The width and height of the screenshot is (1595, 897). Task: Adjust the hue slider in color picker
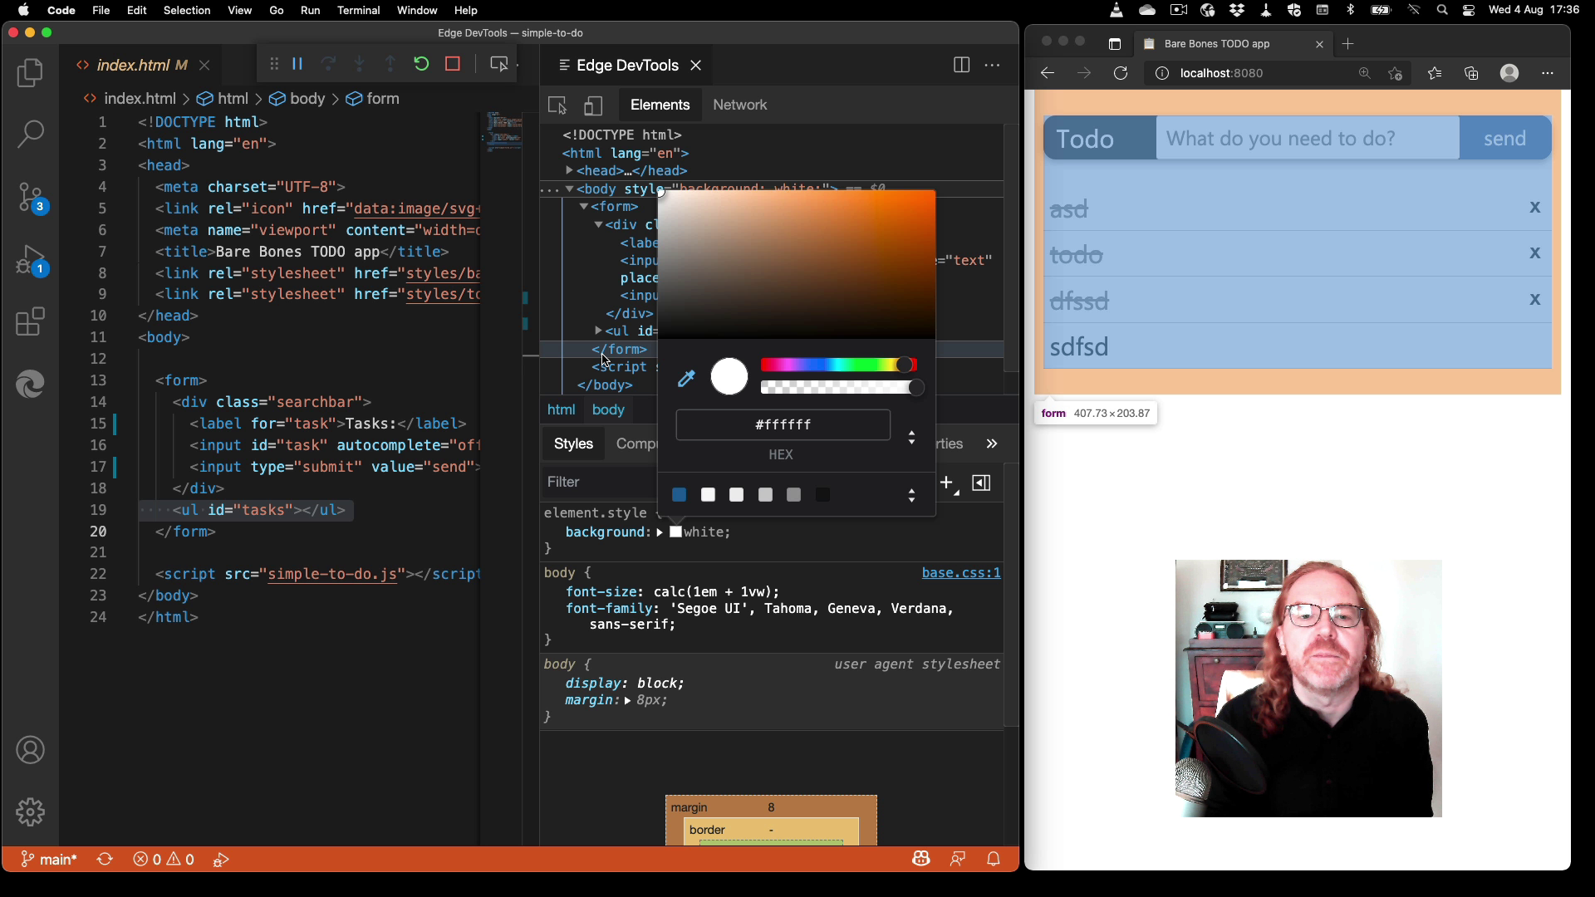[838, 365]
